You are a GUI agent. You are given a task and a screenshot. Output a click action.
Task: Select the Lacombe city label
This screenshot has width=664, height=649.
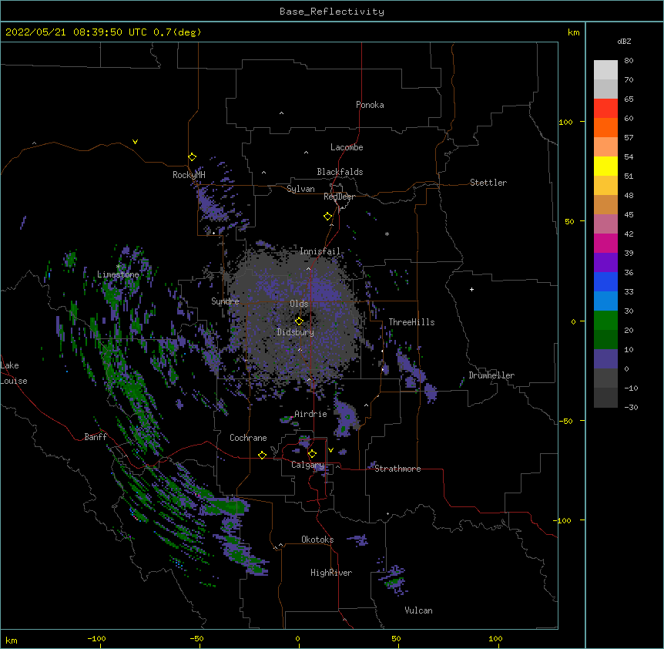point(347,147)
